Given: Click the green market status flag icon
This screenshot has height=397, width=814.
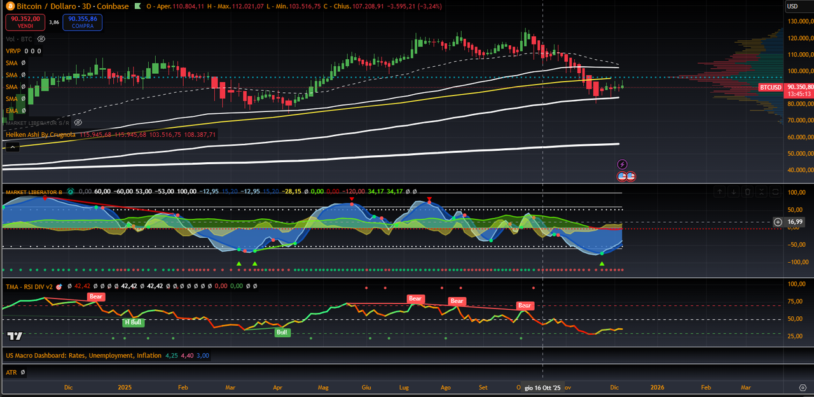Looking at the screenshot, I should (x=137, y=6).
